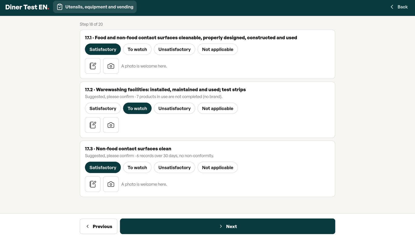The width and height of the screenshot is (415, 237).
Task: Click the 17.1 Food and non-food contact surfaces heading
Action: coord(191,38)
